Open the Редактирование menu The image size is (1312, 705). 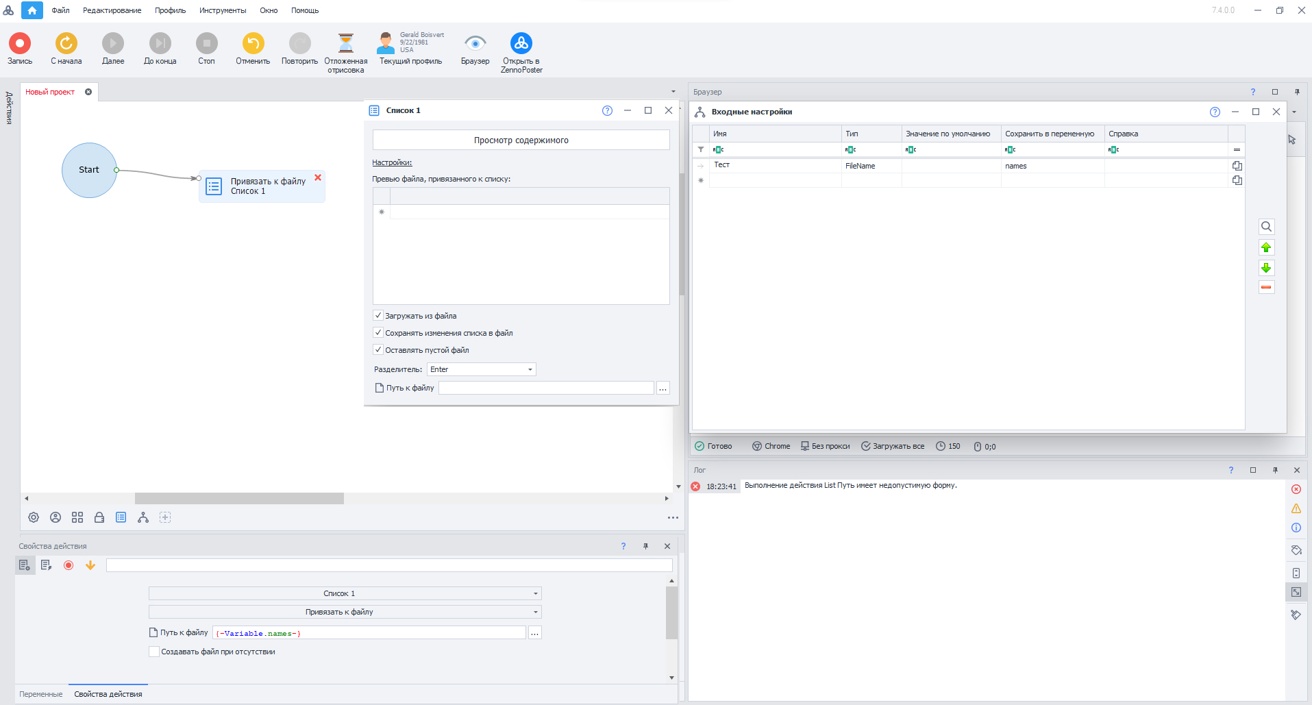pyautogui.click(x=112, y=10)
